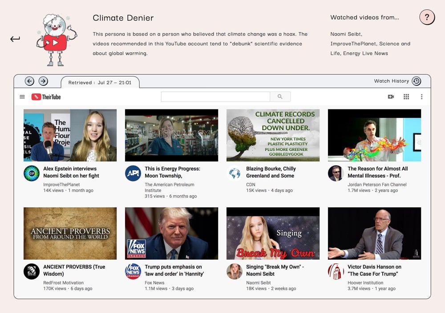This screenshot has width=445, height=313.
Task: Navigate forward with the right circle arrow
Action: click(x=43, y=81)
